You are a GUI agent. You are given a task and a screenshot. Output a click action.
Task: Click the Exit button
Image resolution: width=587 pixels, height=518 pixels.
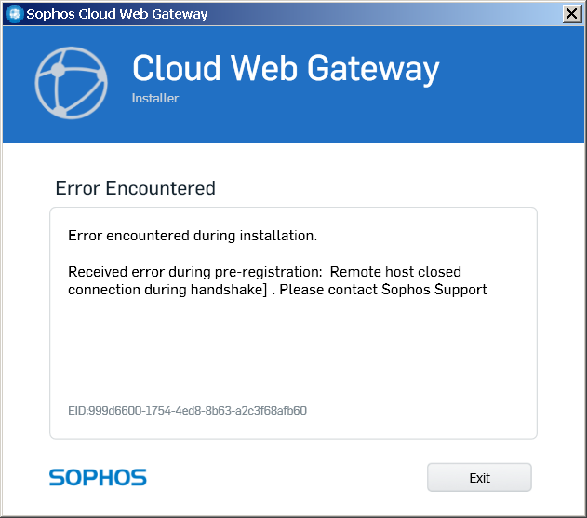[x=479, y=477]
